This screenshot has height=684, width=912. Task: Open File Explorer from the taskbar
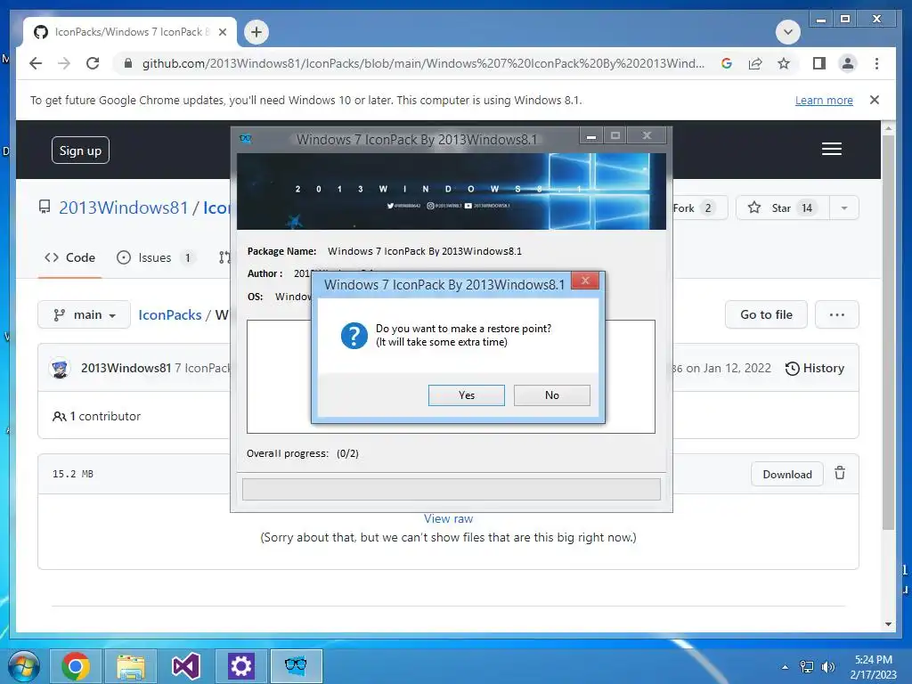click(x=132, y=666)
